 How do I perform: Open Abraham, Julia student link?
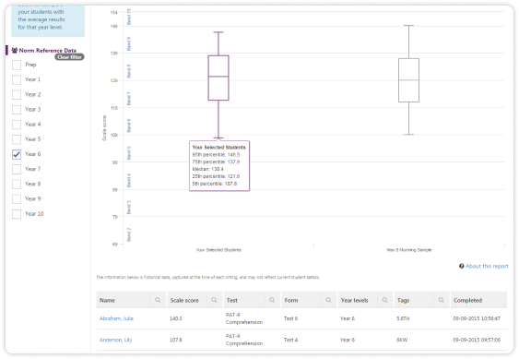[x=116, y=318]
